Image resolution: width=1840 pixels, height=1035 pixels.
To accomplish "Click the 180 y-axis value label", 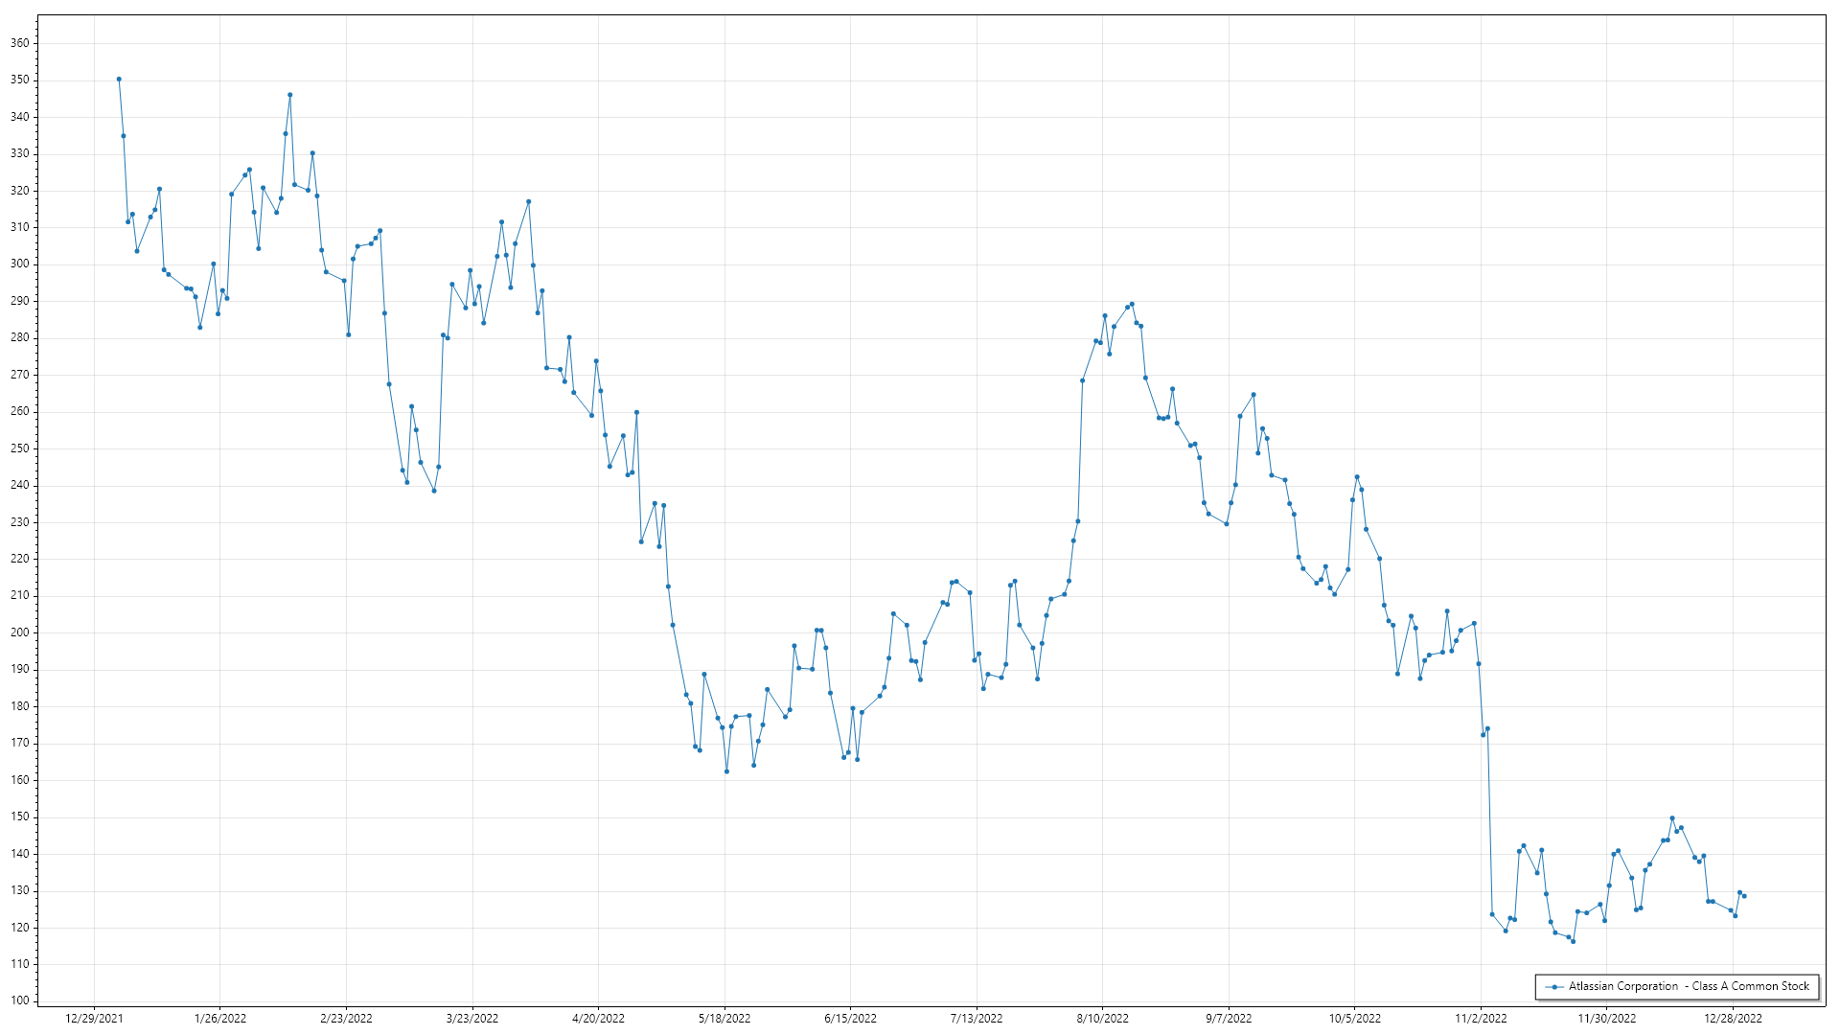I will tap(20, 706).
